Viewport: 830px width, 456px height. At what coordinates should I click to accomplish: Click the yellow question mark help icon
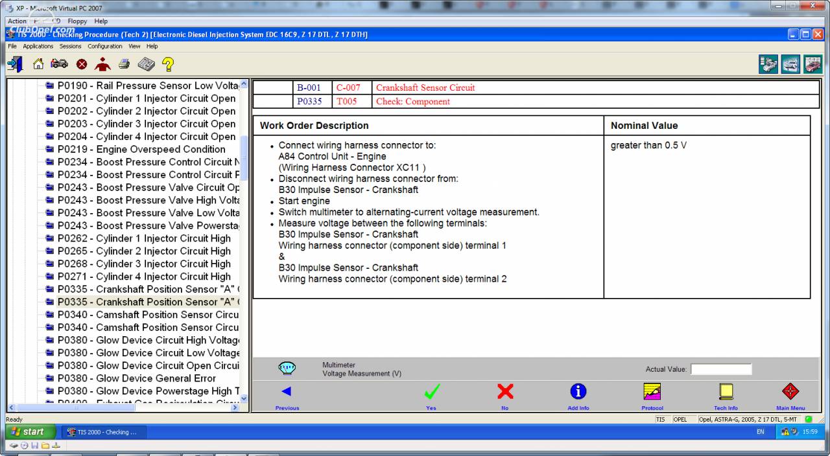pyautogui.click(x=168, y=64)
